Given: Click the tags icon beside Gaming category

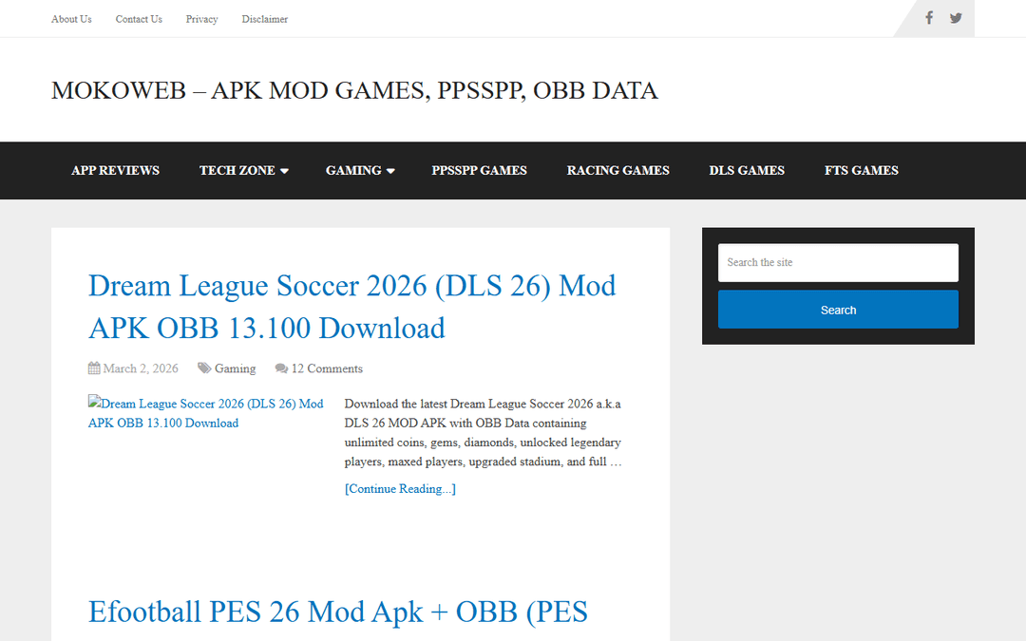Looking at the screenshot, I should pos(204,368).
